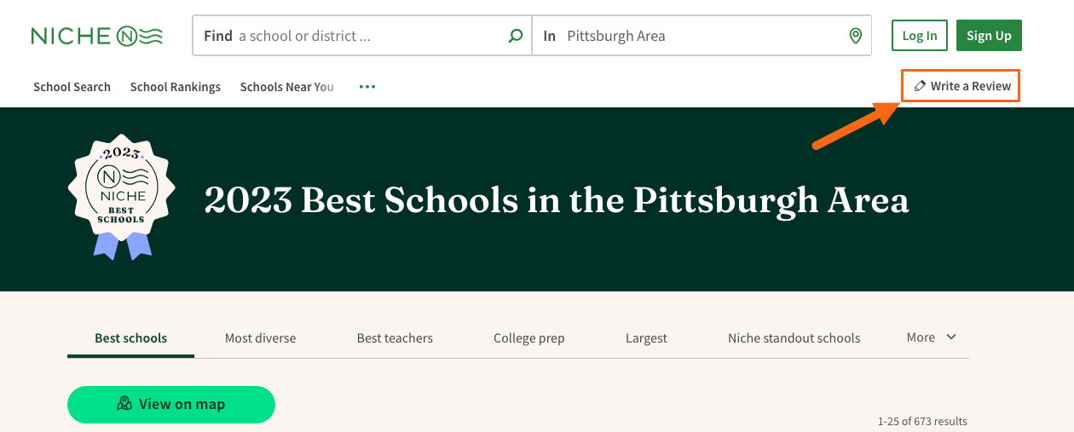Click the Log In button
This screenshot has height=432, width=1074.
[x=920, y=36]
